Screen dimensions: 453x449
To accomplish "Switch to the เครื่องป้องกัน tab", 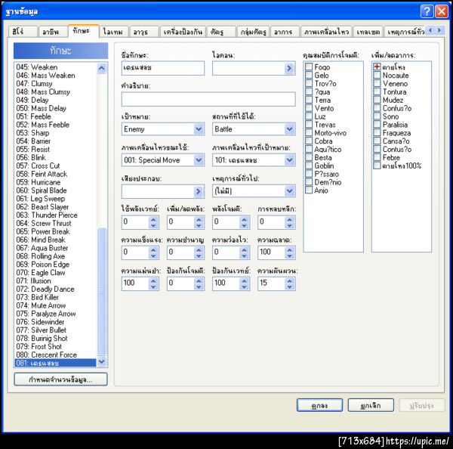I will click(x=183, y=32).
